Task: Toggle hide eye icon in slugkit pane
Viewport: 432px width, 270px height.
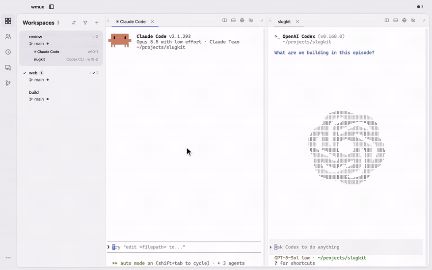Action: click(413, 21)
